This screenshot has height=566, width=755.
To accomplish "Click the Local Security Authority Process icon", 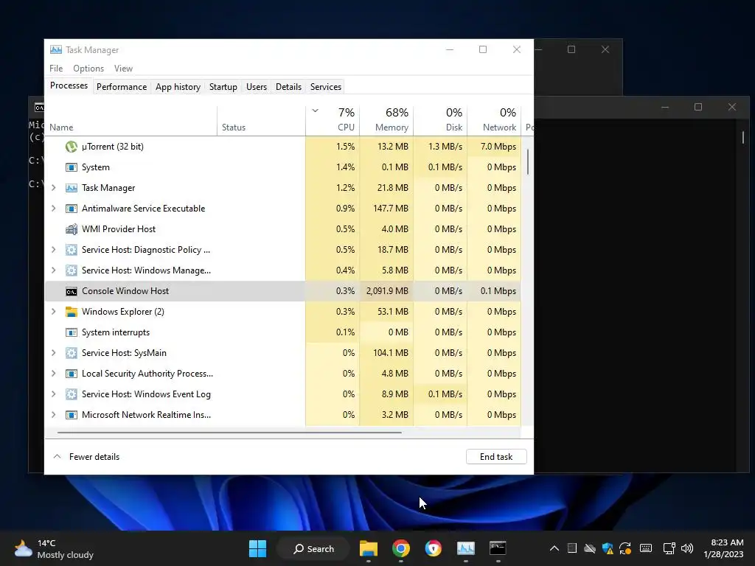I will click(72, 374).
